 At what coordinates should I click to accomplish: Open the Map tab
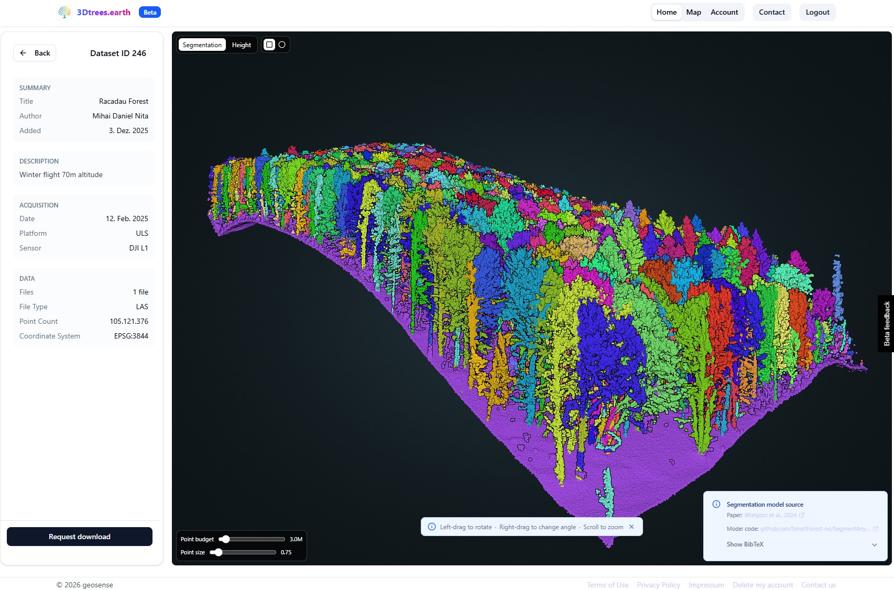pos(693,12)
